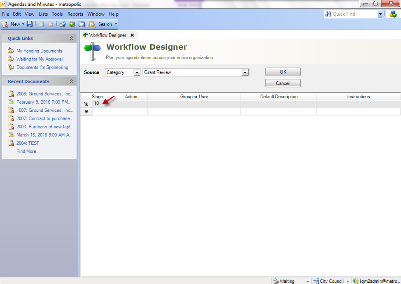Open Documents I'm Sponsoring link
The image size is (401, 284).
click(42, 67)
